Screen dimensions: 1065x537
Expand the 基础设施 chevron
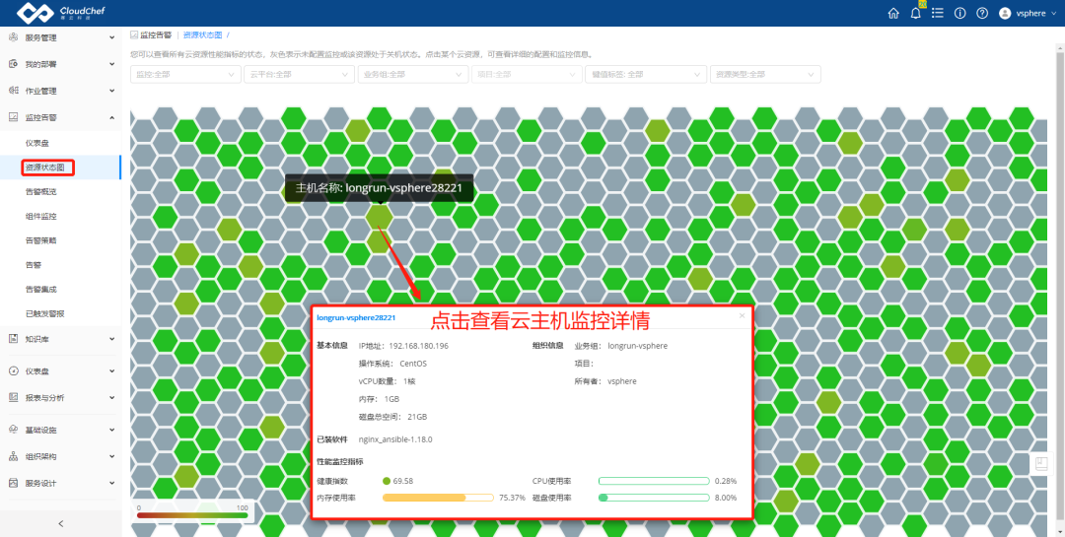pyautogui.click(x=112, y=430)
